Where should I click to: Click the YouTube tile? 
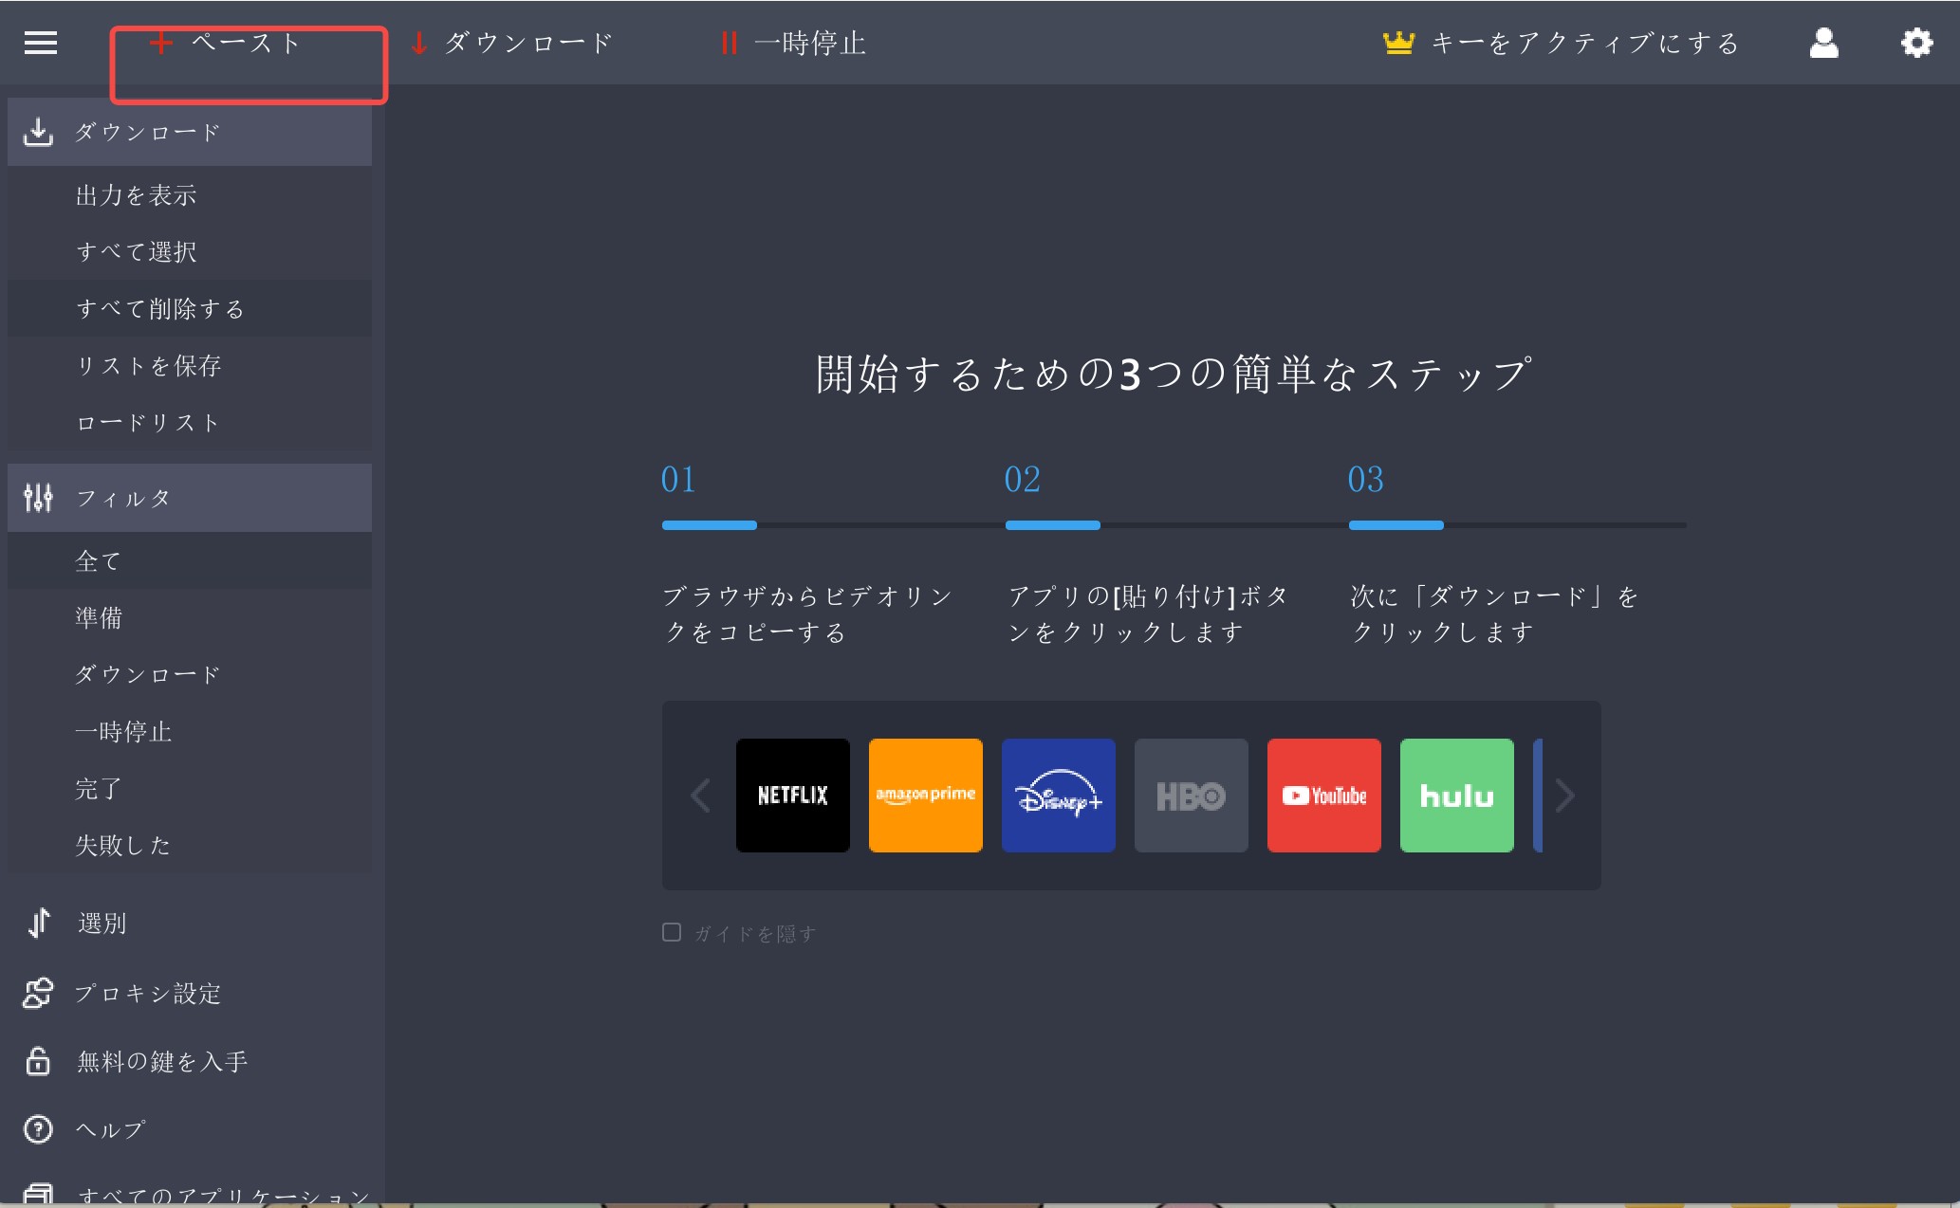point(1324,796)
